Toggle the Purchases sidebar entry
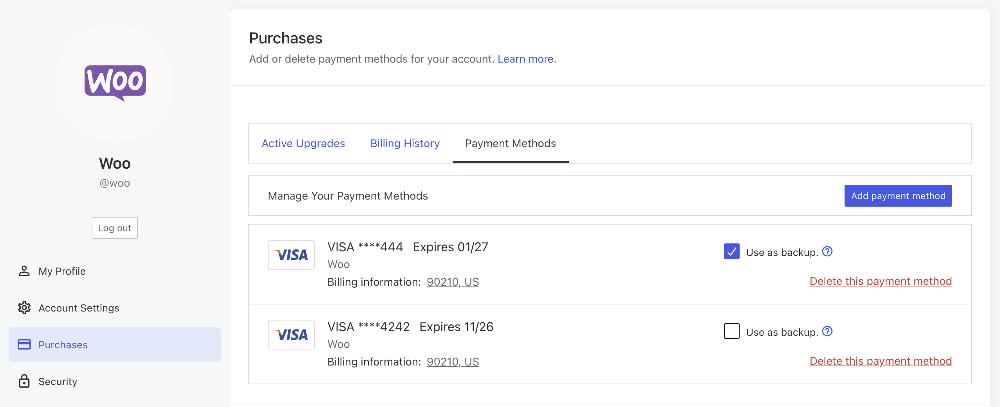The image size is (1000, 407). click(x=63, y=344)
